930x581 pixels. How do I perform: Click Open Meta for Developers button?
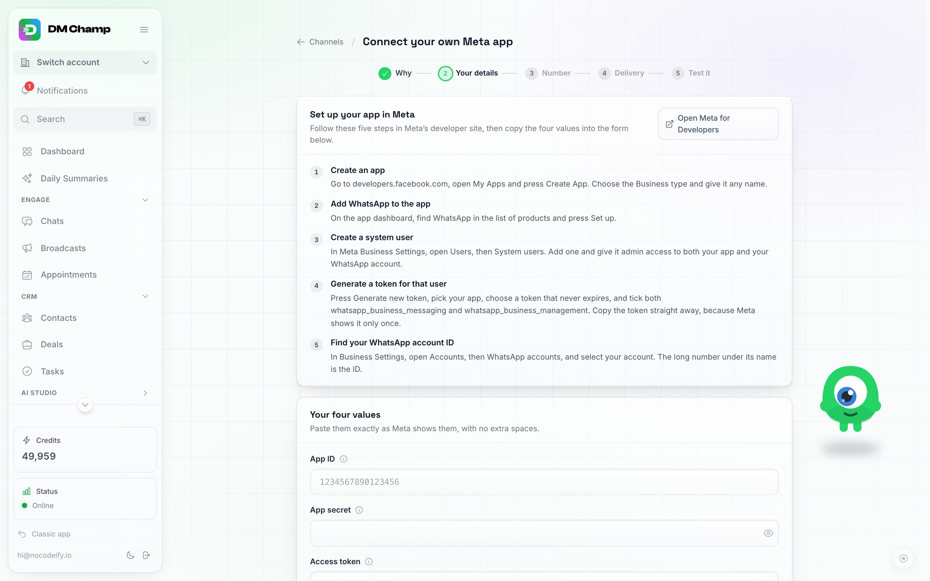718,124
